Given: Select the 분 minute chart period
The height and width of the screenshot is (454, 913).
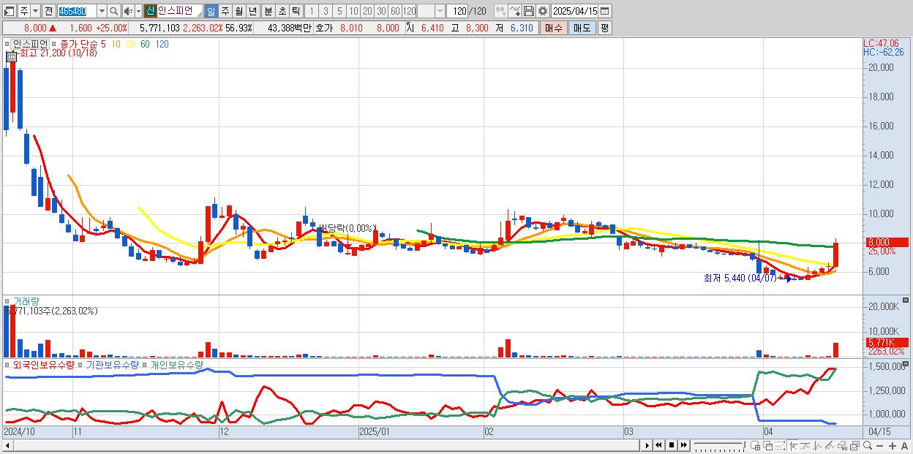Looking at the screenshot, I should tap(268, 11).
